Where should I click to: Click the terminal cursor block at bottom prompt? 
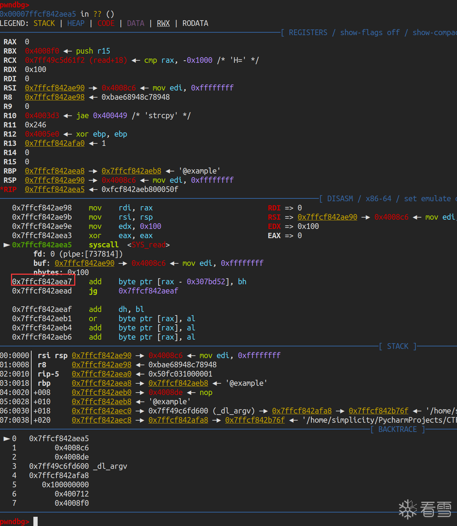[x=36, y=521]
